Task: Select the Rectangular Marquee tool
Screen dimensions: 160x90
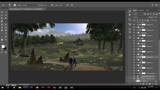Action: [x=6, y=12]
